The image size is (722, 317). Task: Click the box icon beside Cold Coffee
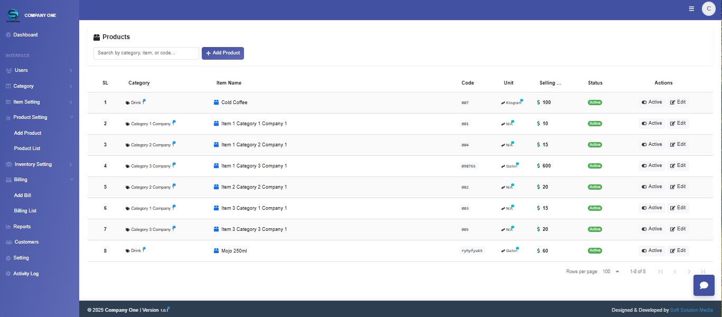tap(216, 102)
